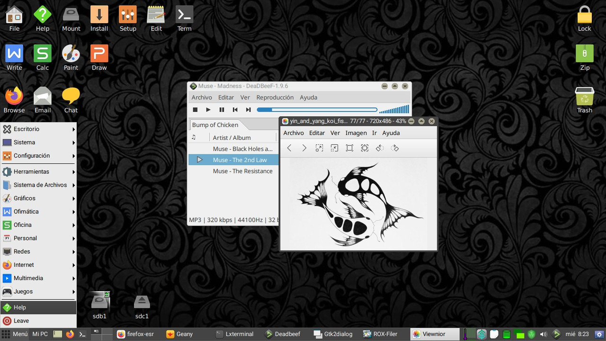The width and height of the screenshot is (606, 341).
Task: Click the play button in DeaDBeeF
Action: pyautogui.click(x=208, y=110)
